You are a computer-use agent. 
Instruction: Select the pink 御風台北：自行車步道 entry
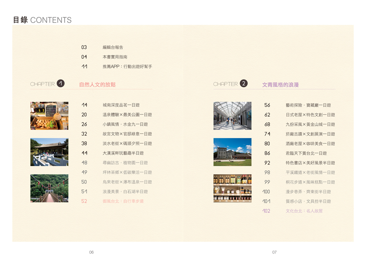coord(123,201)
